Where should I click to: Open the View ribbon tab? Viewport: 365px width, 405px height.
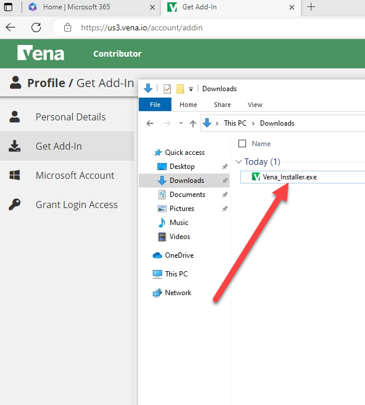pos(255,105)
